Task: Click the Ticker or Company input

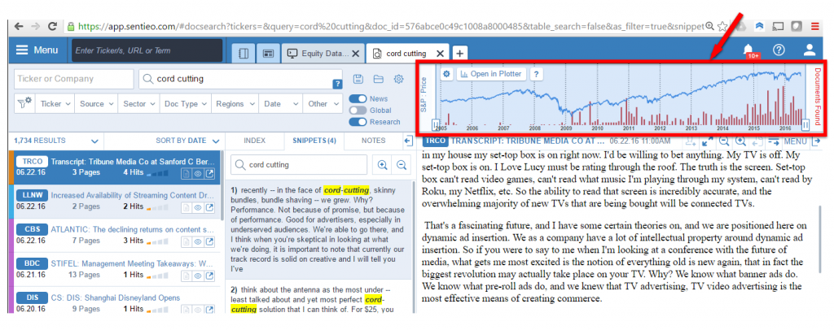Action: click(74, 79)
